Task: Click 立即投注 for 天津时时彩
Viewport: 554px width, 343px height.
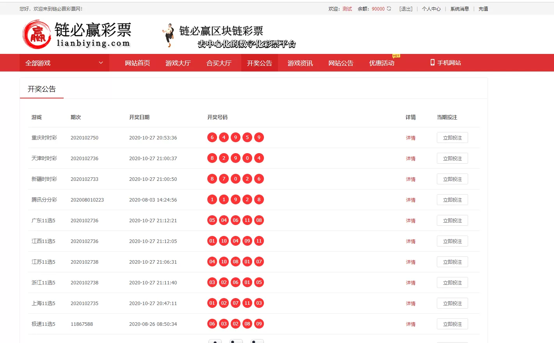Action: (x=452, y=158)
